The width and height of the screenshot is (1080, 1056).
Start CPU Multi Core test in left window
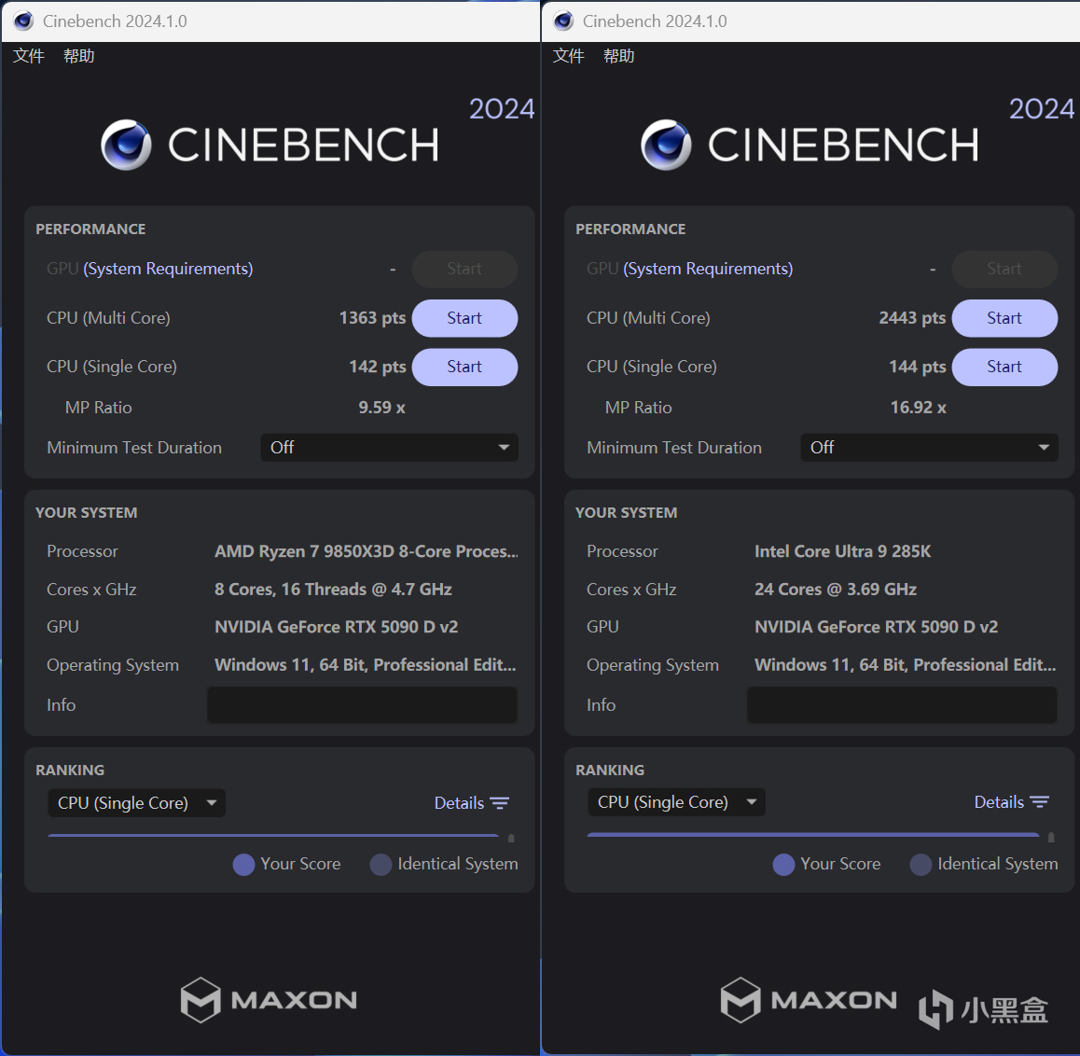pos(464,318)
